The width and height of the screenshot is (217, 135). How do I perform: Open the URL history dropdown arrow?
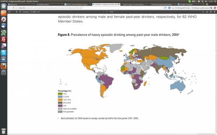point(163,8)
